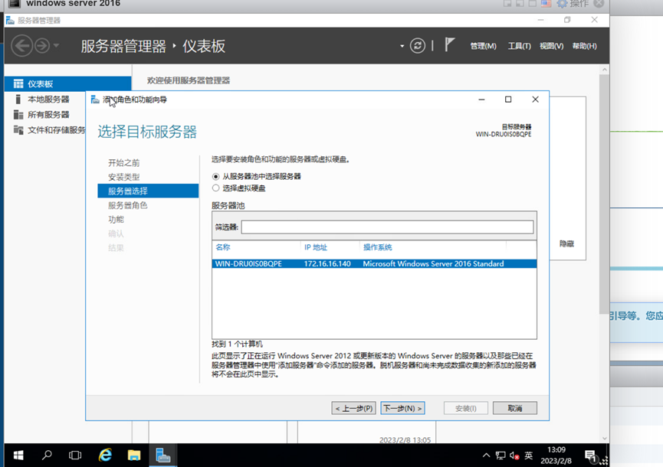Image resolution: width=663 pixels, height=467 pixels.
Task: Click the Server Manager title bar icon
Action: click(x=10, y=20)
